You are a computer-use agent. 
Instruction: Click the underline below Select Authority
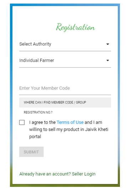point(65,51)
